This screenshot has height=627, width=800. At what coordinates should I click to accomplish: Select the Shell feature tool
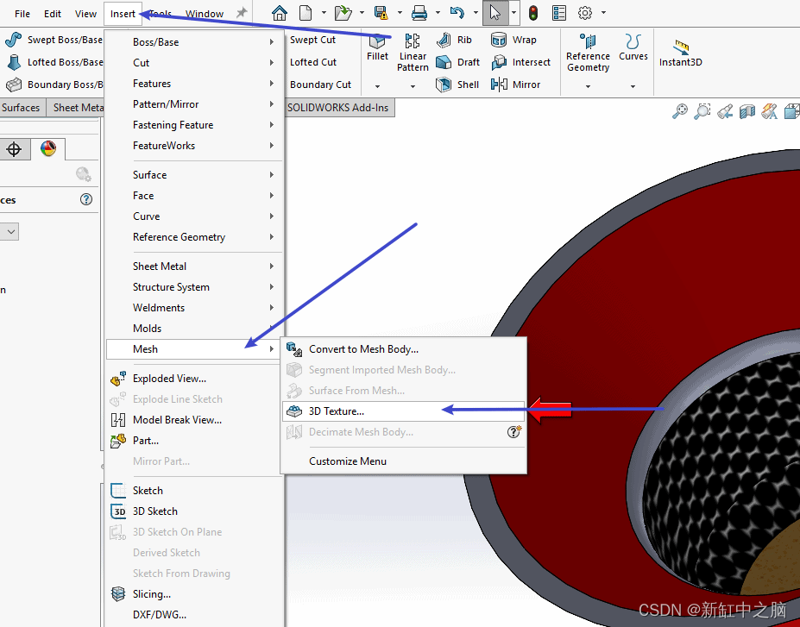coord(457,85)
